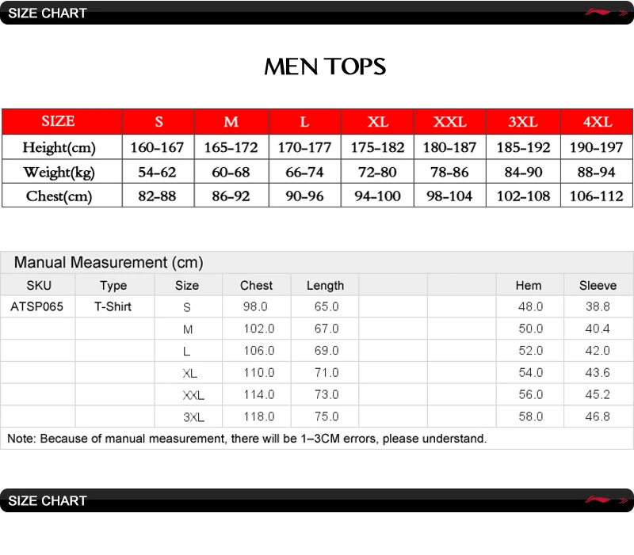The image size is (634, 555).
Task: Click sleeve value 38.8
Action: pyautogui.click(x=598, y=306)
